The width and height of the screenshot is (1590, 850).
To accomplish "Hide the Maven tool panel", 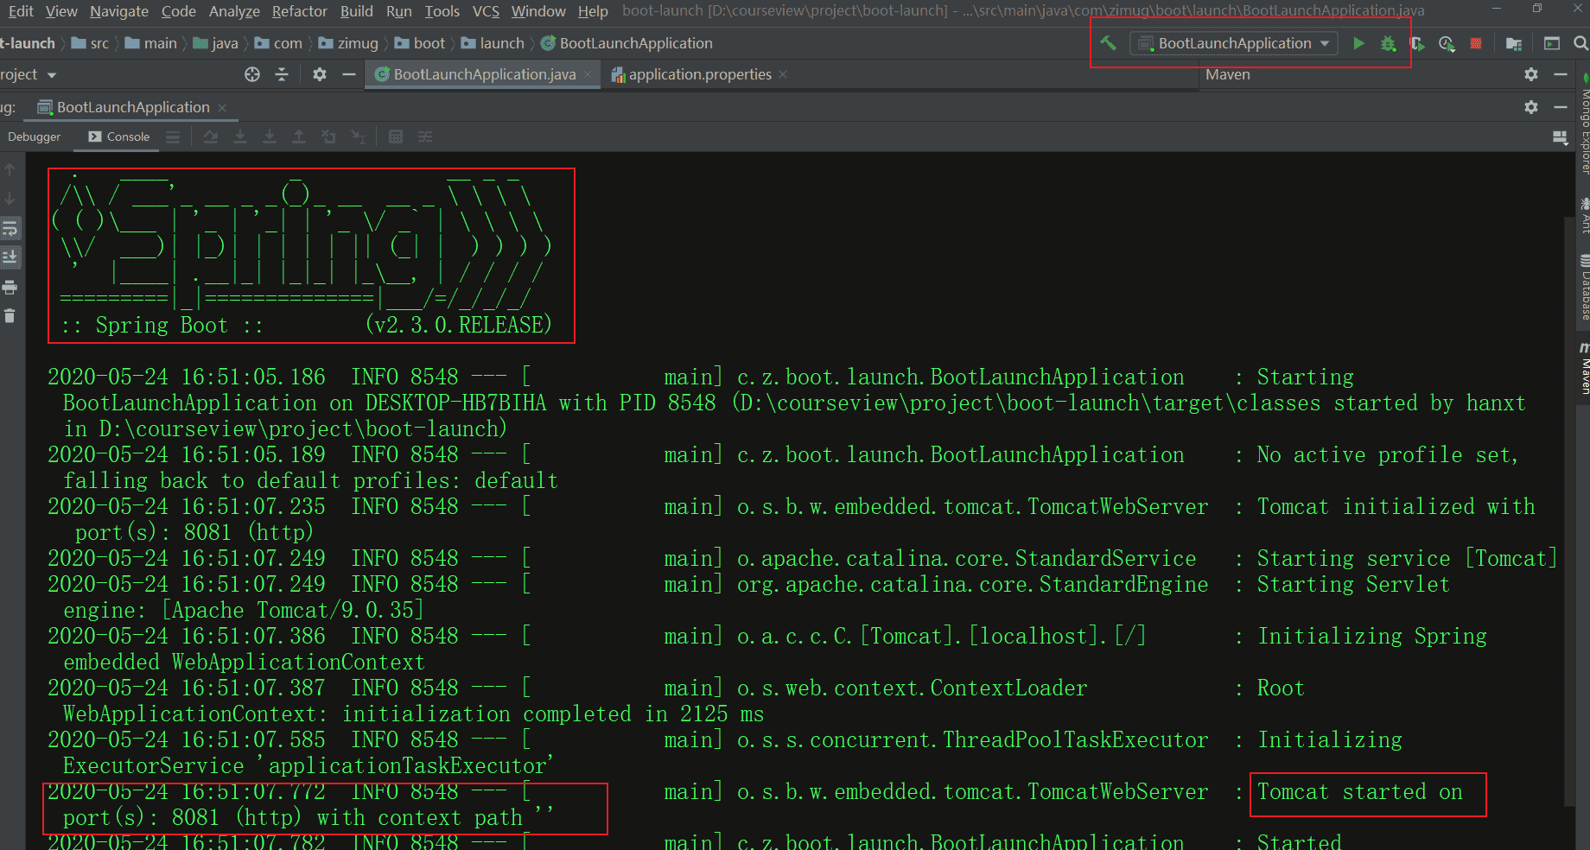I will (x=1561, y=74).
